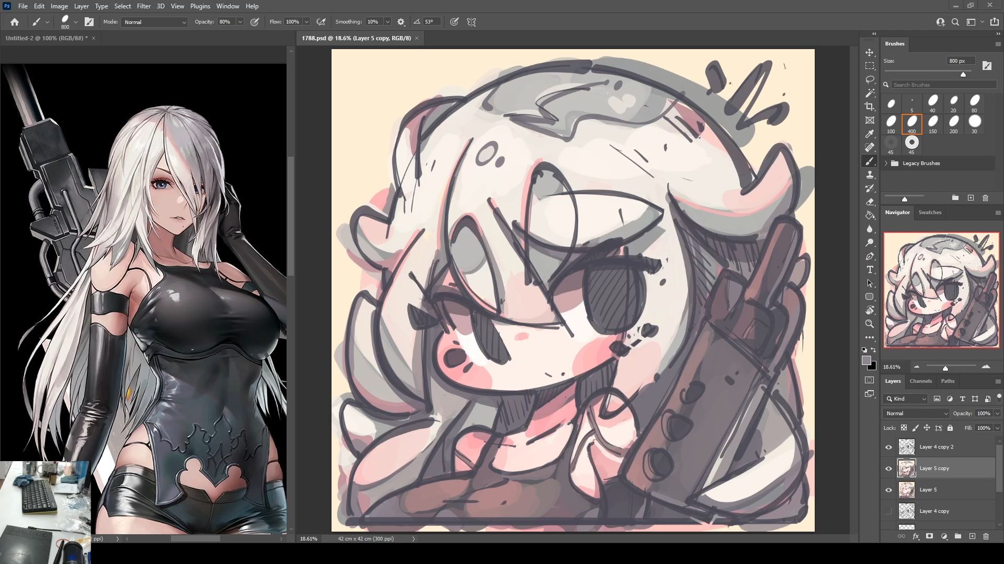1004x564 pixels.
Task: Click the brush Size slider handle
Action: (x=963, y=74)
